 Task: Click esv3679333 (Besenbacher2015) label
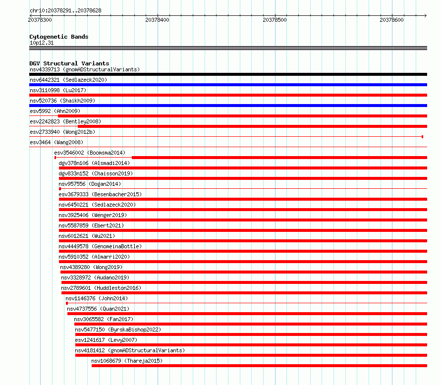pos(100,194)
